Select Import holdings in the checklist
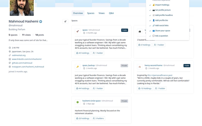202x126 pixels. 162,5
